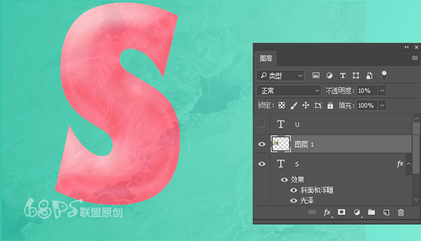Click the T icon of S layer

pos(281,164)
